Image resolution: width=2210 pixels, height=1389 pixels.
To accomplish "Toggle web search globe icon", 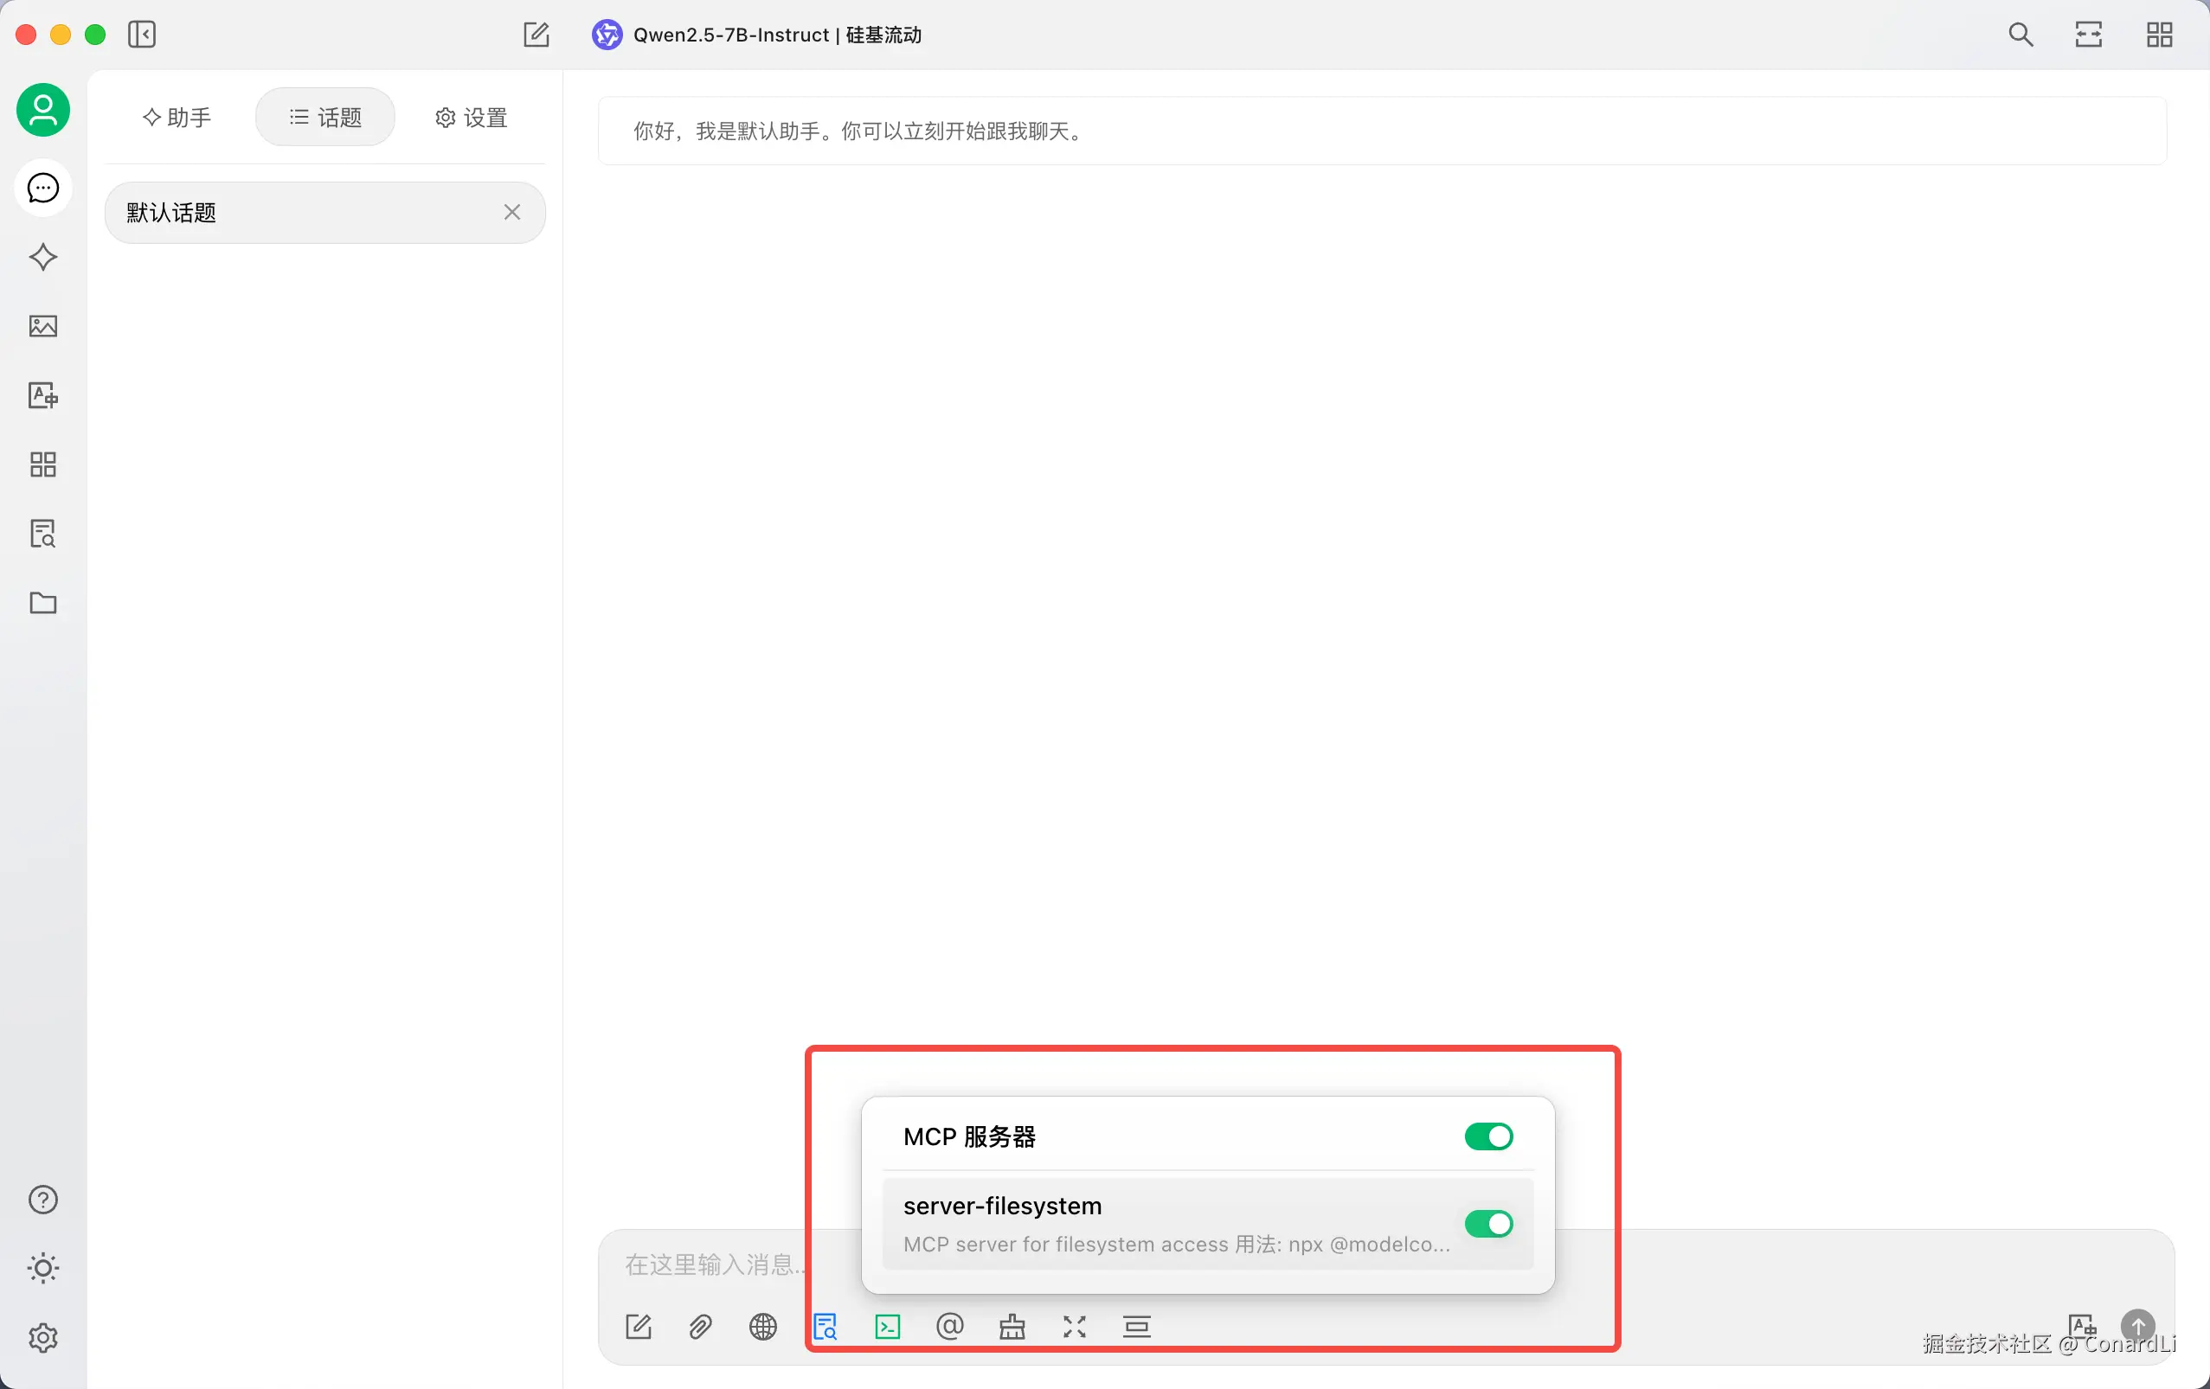I will click(x=762, y=1327).
